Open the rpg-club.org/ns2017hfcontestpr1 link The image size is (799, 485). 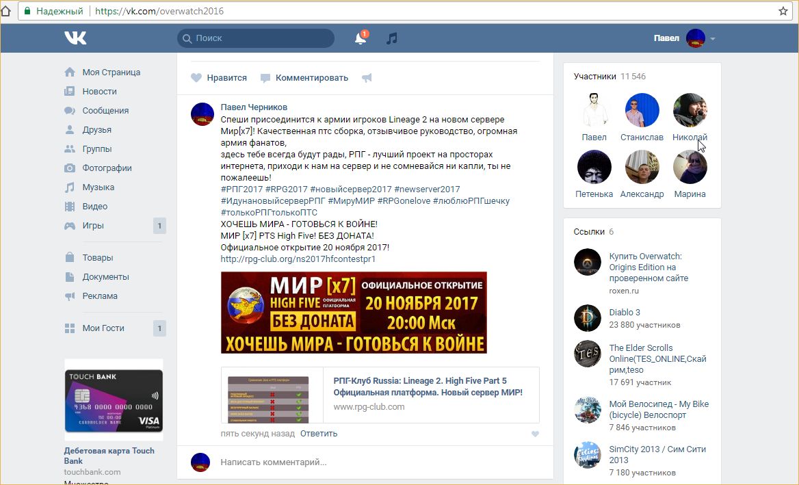pyautogui.click(x=298, y=259)
